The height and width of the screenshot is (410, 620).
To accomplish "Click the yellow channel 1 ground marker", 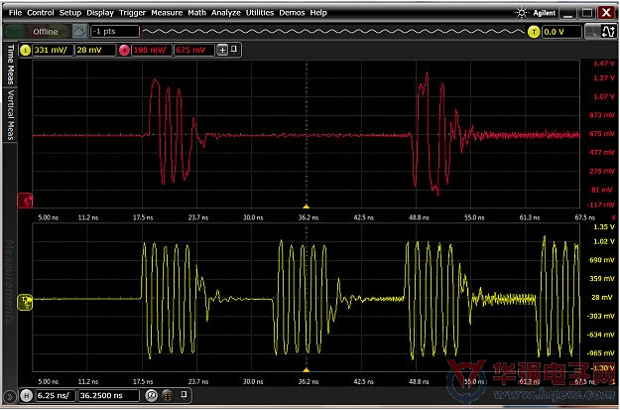I will pos(25,303).
